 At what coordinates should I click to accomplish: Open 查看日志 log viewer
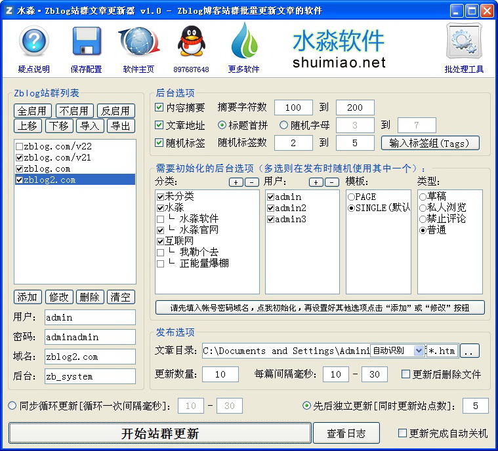pyautogui.click(x=346, y=433)
